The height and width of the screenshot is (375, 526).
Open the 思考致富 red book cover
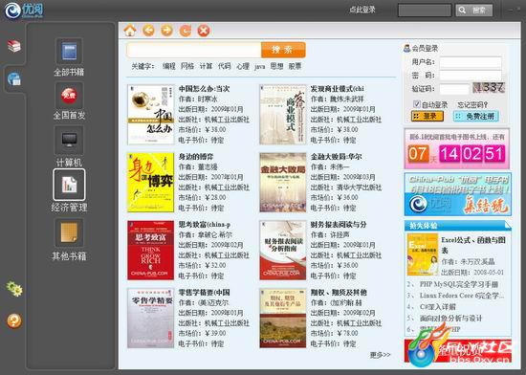point(150,251)
